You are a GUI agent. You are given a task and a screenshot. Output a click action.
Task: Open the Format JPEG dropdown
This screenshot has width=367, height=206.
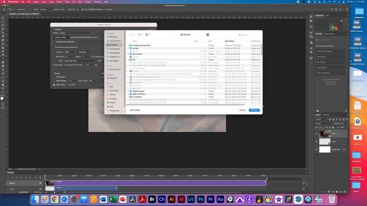(x=70, y=52)
